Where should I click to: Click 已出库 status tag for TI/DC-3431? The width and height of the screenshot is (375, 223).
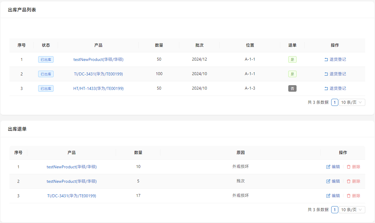point(46,74)
